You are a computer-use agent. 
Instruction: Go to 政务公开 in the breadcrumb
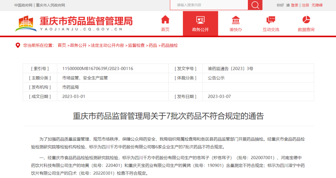click(78, 45)
